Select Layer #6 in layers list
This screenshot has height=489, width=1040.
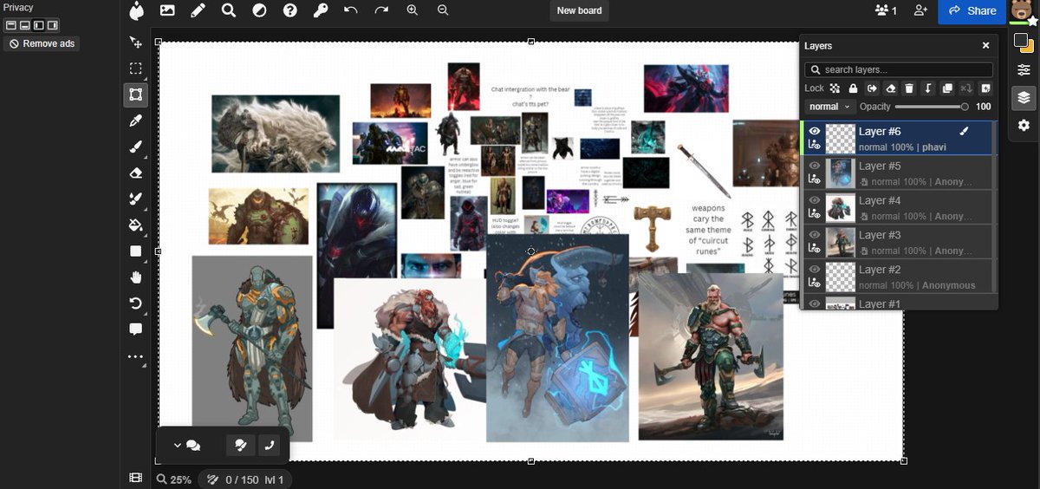coord(898,138)
